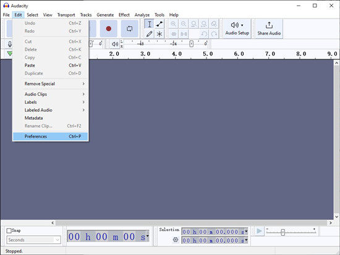Click the playback meter speaker icon
This screenshot has height=255, width=340.
115,44
